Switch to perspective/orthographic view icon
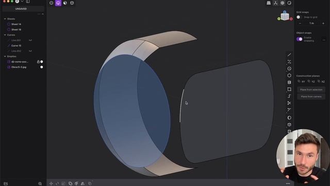 [x=269, y=3]
